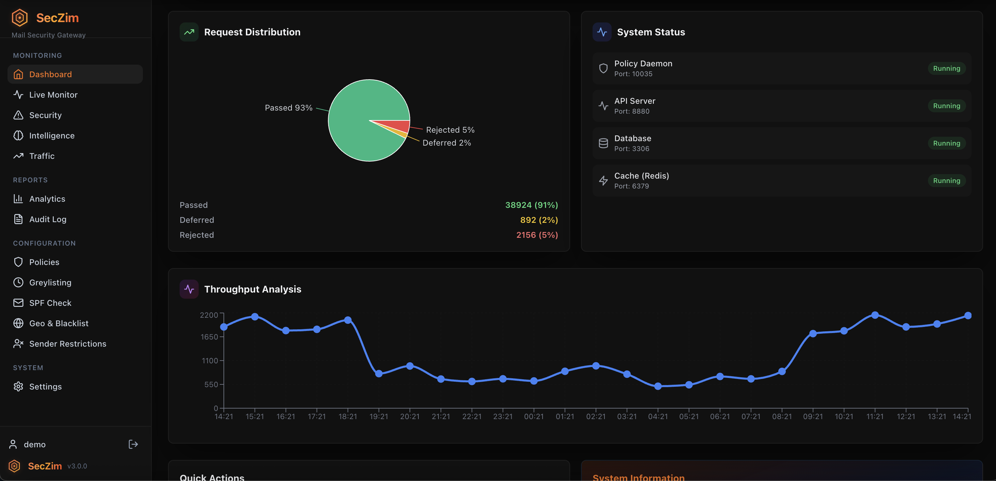
Task: Click the demo user account
Action: pyautogui.click(x=35, y=444)
